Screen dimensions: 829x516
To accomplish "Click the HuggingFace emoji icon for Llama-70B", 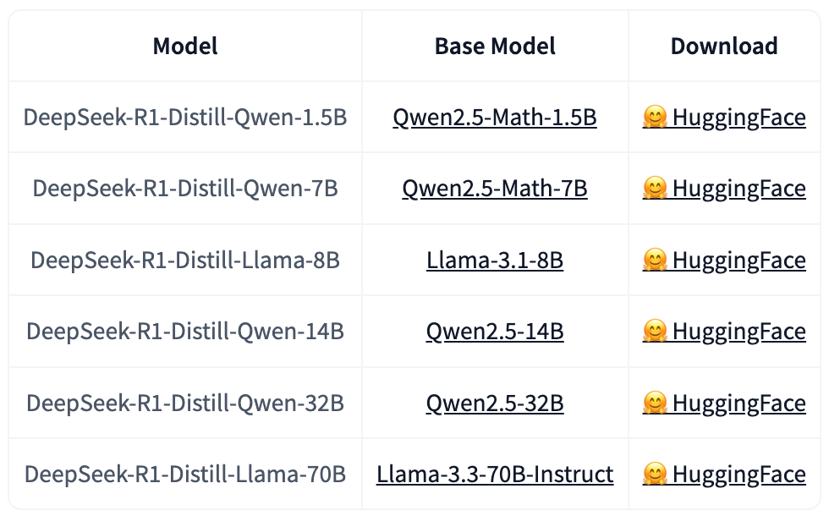I will [656, 474].
